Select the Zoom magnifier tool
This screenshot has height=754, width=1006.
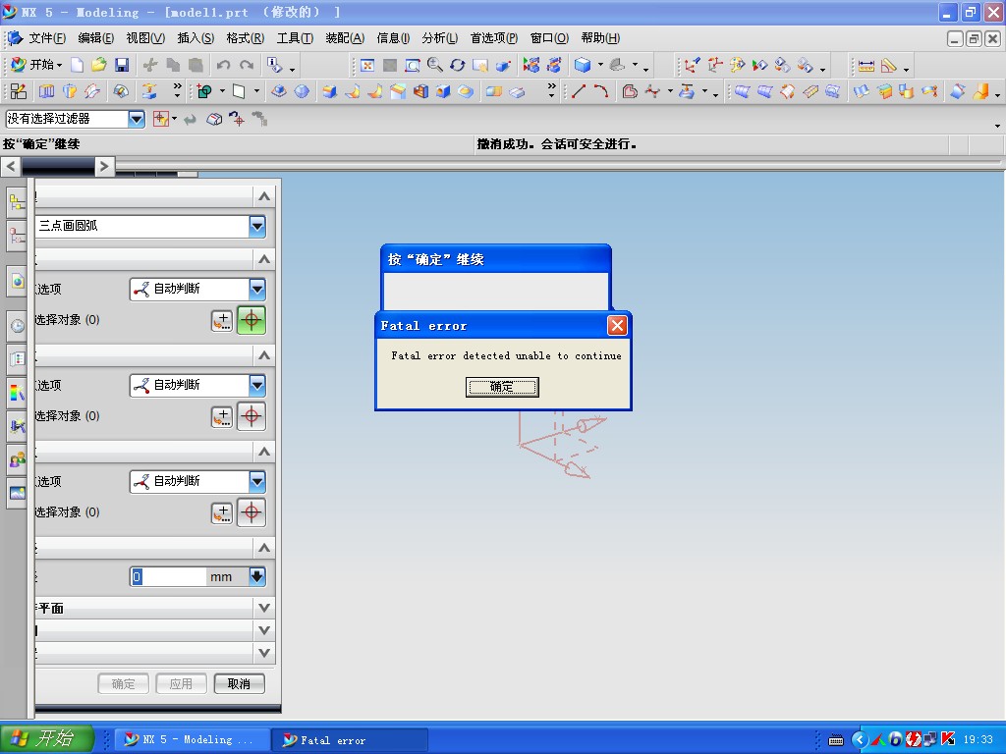435,65
